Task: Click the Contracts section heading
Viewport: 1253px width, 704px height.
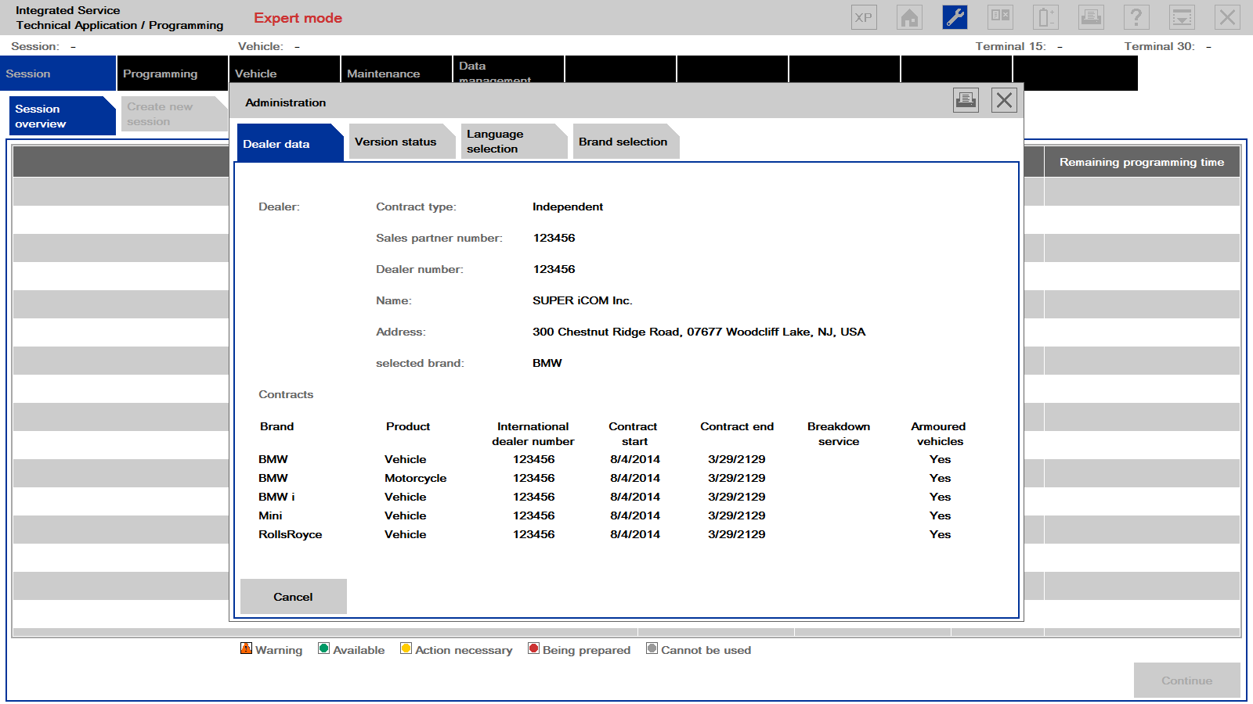Action: (x=286, y=394)
